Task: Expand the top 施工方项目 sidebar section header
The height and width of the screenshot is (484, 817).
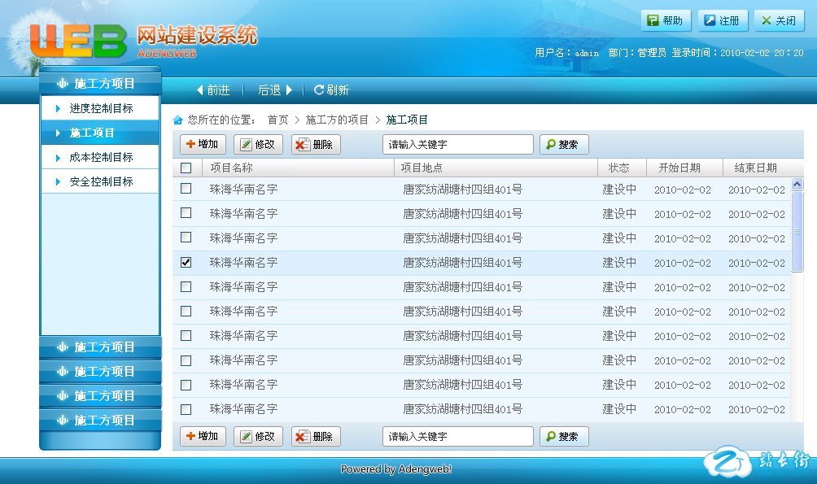Action: [x=100, y=84]
